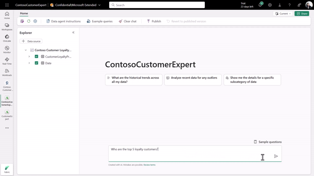314x176 pixels.
Task: Click the Publish button
Action: tap(154, 21)
